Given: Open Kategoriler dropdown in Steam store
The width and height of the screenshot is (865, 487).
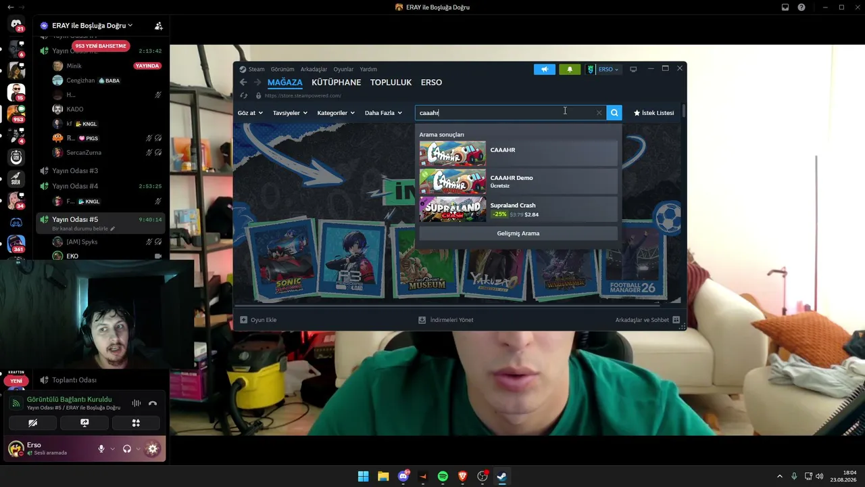Looking at the screenshot, I should pos(336,113).
